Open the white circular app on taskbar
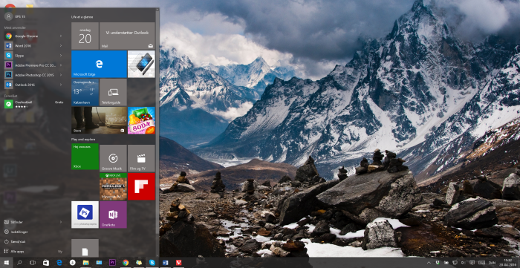 (x=72, y=263)
